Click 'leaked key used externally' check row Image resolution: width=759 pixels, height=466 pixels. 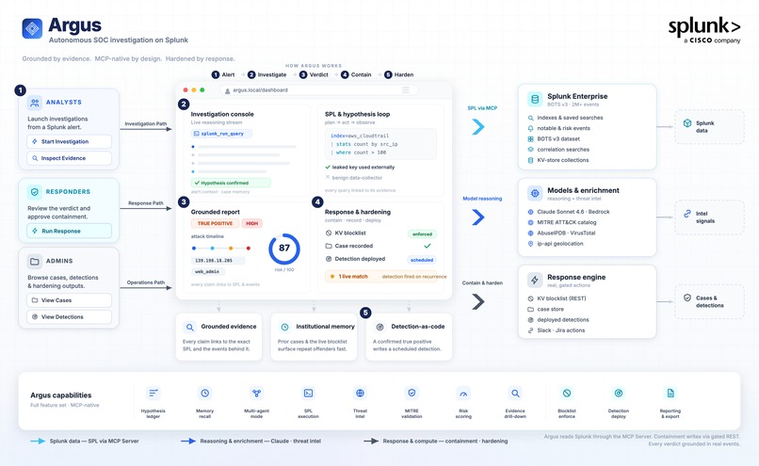pos(360,168)
